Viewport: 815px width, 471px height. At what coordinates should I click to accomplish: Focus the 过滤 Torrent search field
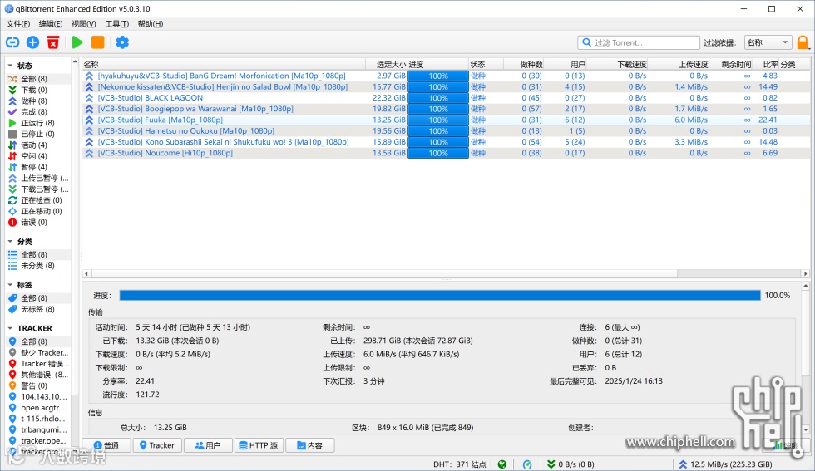(x=639, y=42)
